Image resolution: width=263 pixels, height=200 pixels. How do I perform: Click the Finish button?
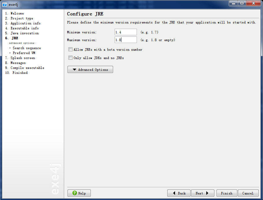click(x=227, y=193)
